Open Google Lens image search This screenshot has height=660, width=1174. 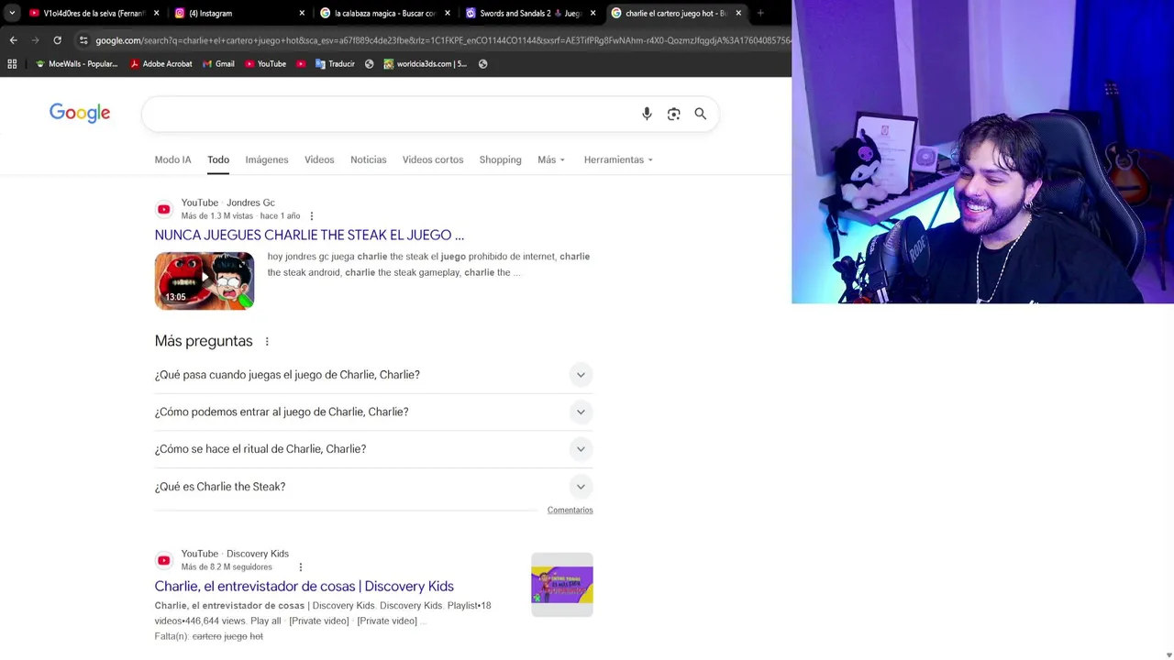pyautogui.click(x=674, y=114)
